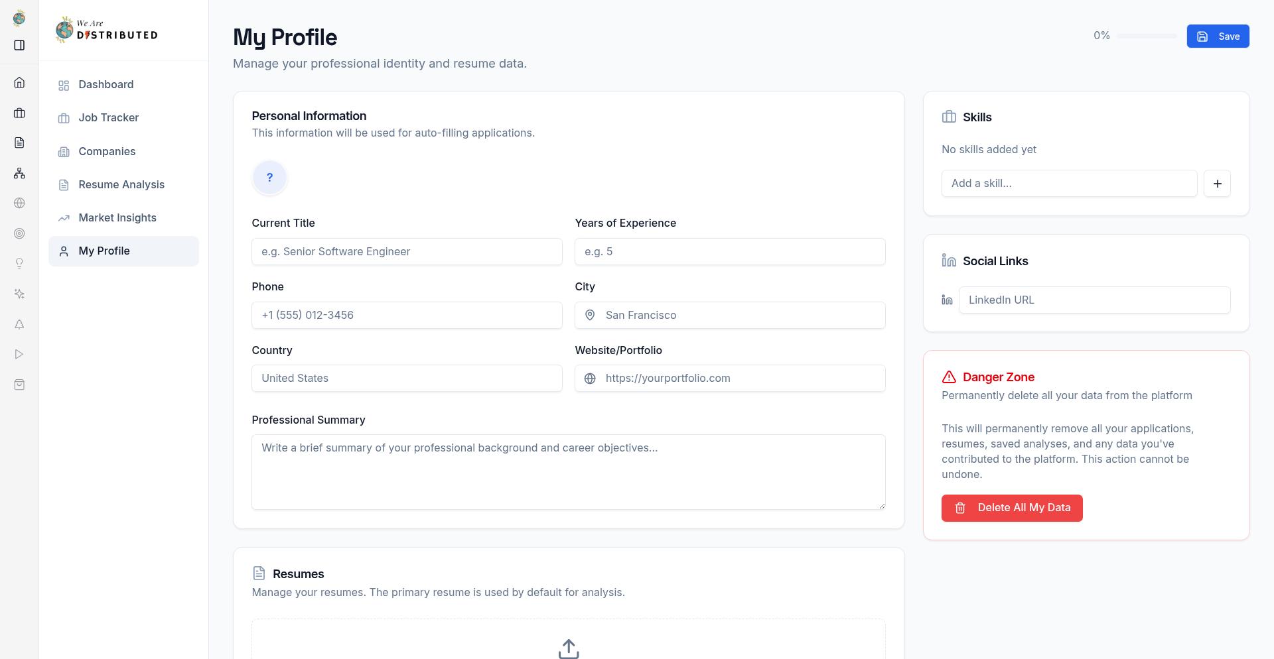This screenshot has height=659, width=1274.
Task: Click the LinkedIn URL input field
Action: 1094,300
